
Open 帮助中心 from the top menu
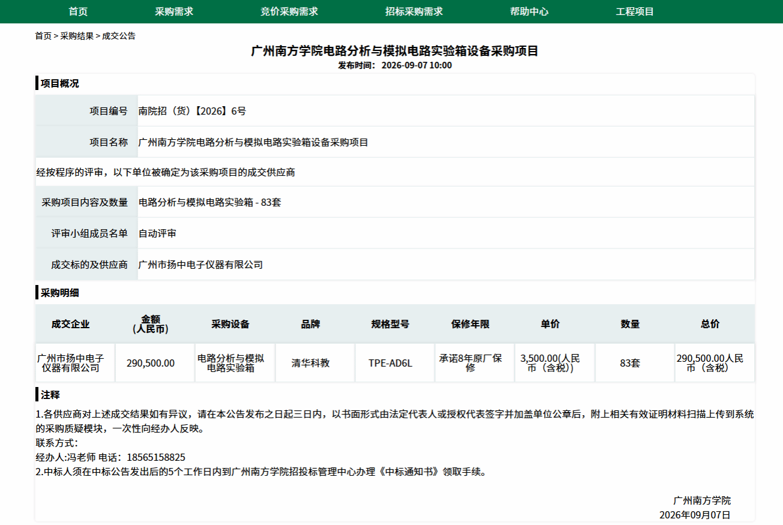pyautogui.click(x=530, y=11)
